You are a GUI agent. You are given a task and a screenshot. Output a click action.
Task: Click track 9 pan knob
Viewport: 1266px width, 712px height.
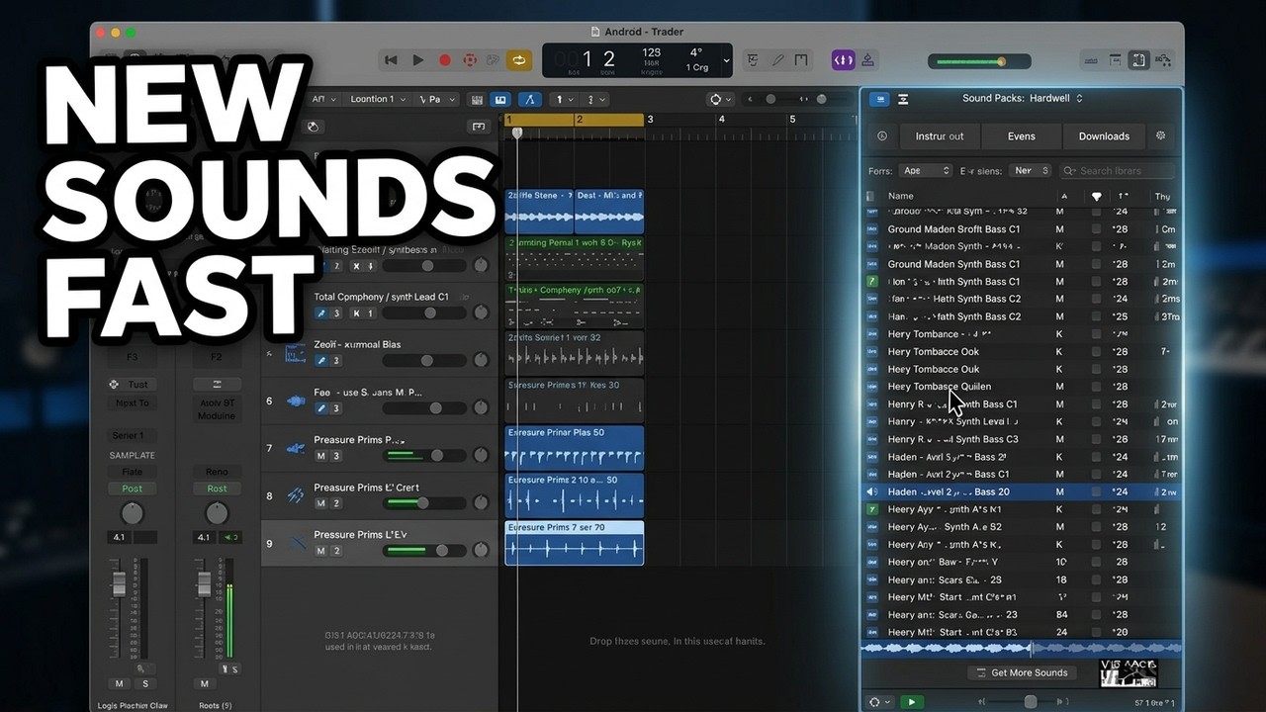click(481, 551)
